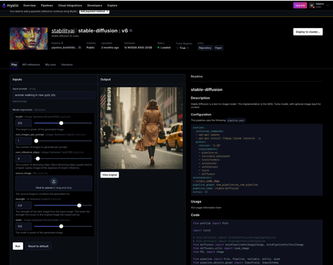333x265 pixels.
Task: Open the Pipelines menu in the navbar
Action: pos(47,6)
